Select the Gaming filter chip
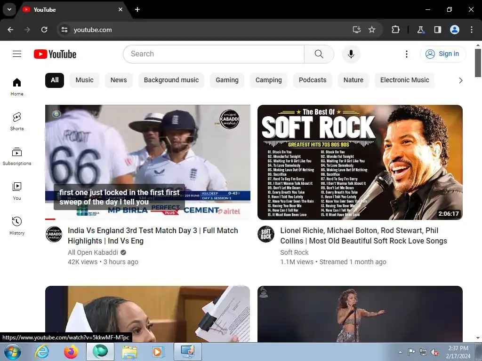The height and width of the screenshot is (361, 482). pos(227,80)
